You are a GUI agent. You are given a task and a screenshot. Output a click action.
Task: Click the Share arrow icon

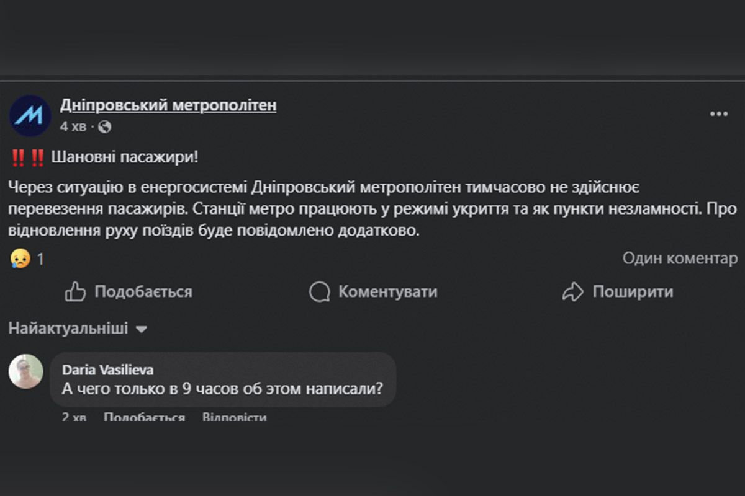(x=572, y=291)
